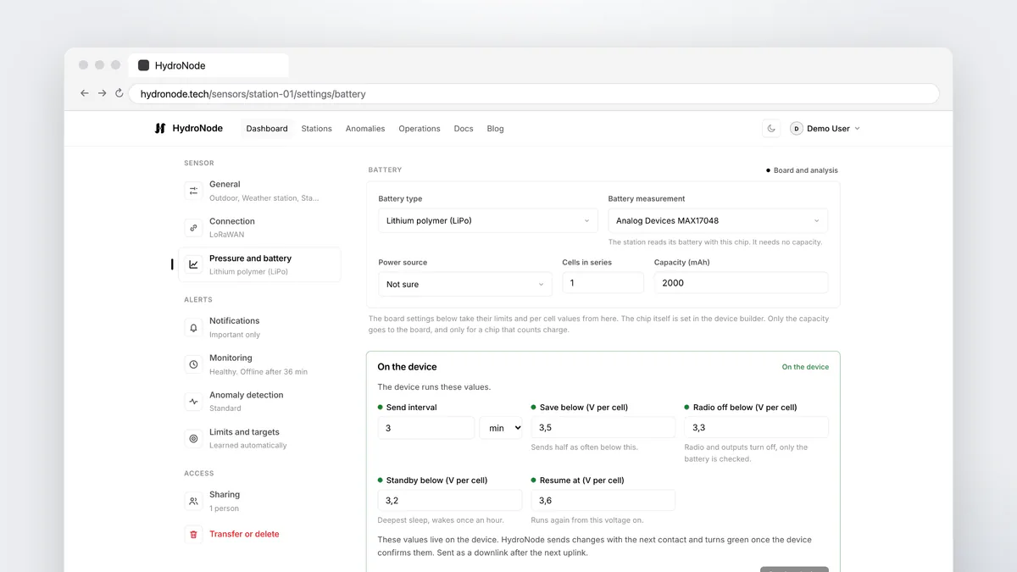The height and width of the screenshot is (572, 1017).
Task: Click the HydroNode logo icon
Action: click(160, 129)
